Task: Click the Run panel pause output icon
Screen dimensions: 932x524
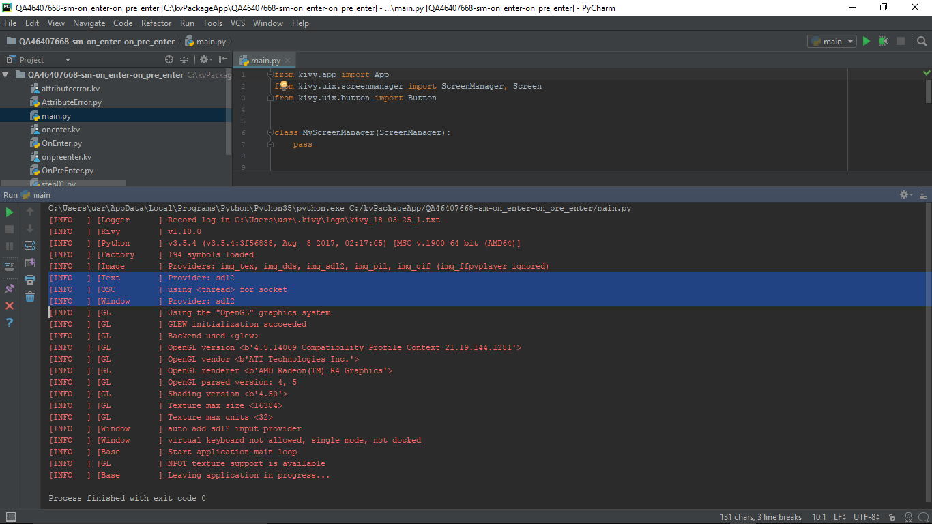Action: [x=10, y=246]
